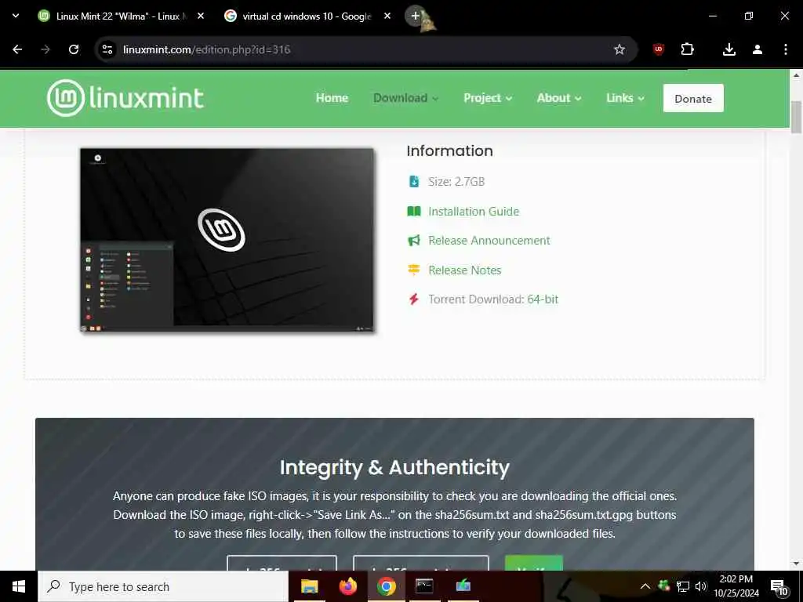The width and height of the screenshot is (803, 602).
Task: Open the Chrome three-dot menu
Action: (x=786, y=49)
